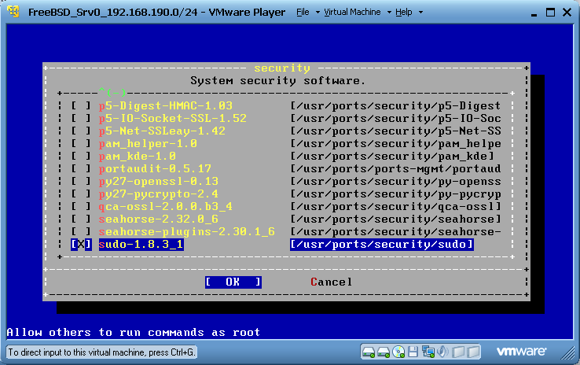Click the Cancel button
Viewport: 580px width, 365px height.
pyautogui.click(x=331, y=282)
